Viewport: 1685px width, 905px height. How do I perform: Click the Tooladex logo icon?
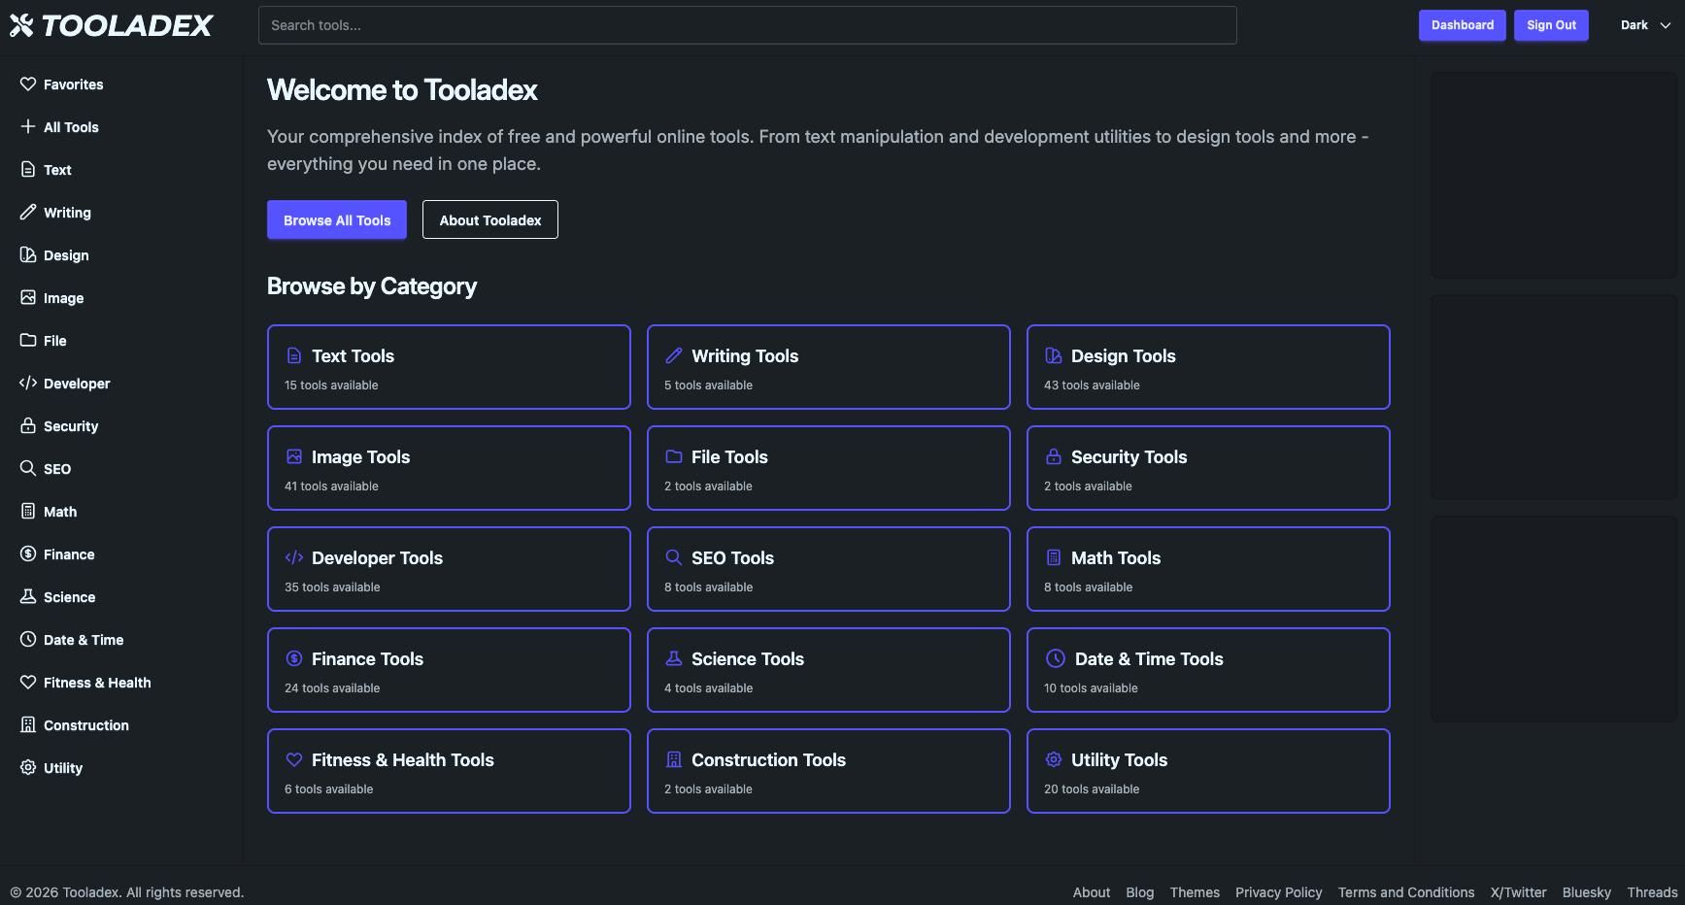tap(21, 25)
